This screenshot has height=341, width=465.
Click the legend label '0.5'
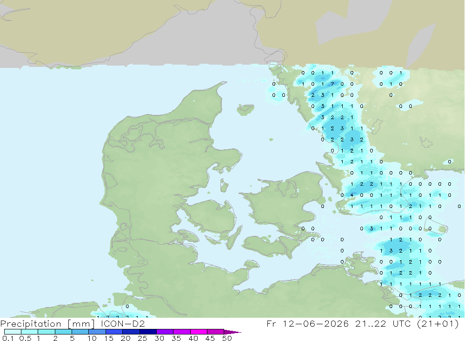(x=25, y=338)
